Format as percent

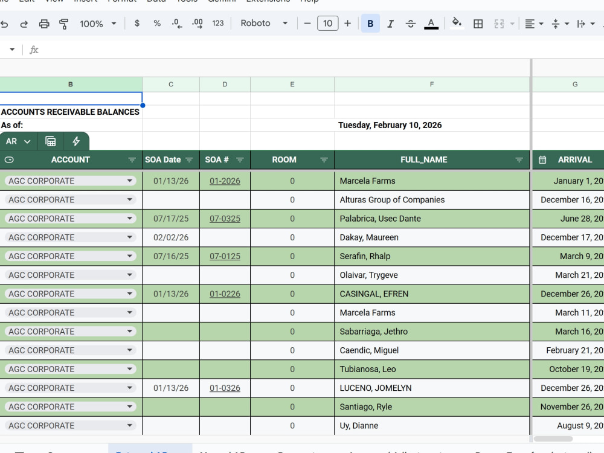pyautogui.click(x=157, y=24)
